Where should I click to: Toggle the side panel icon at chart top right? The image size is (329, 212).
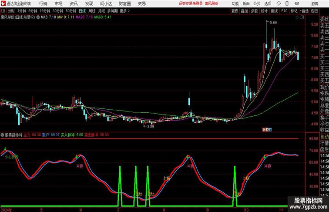(x=302, y=17)
